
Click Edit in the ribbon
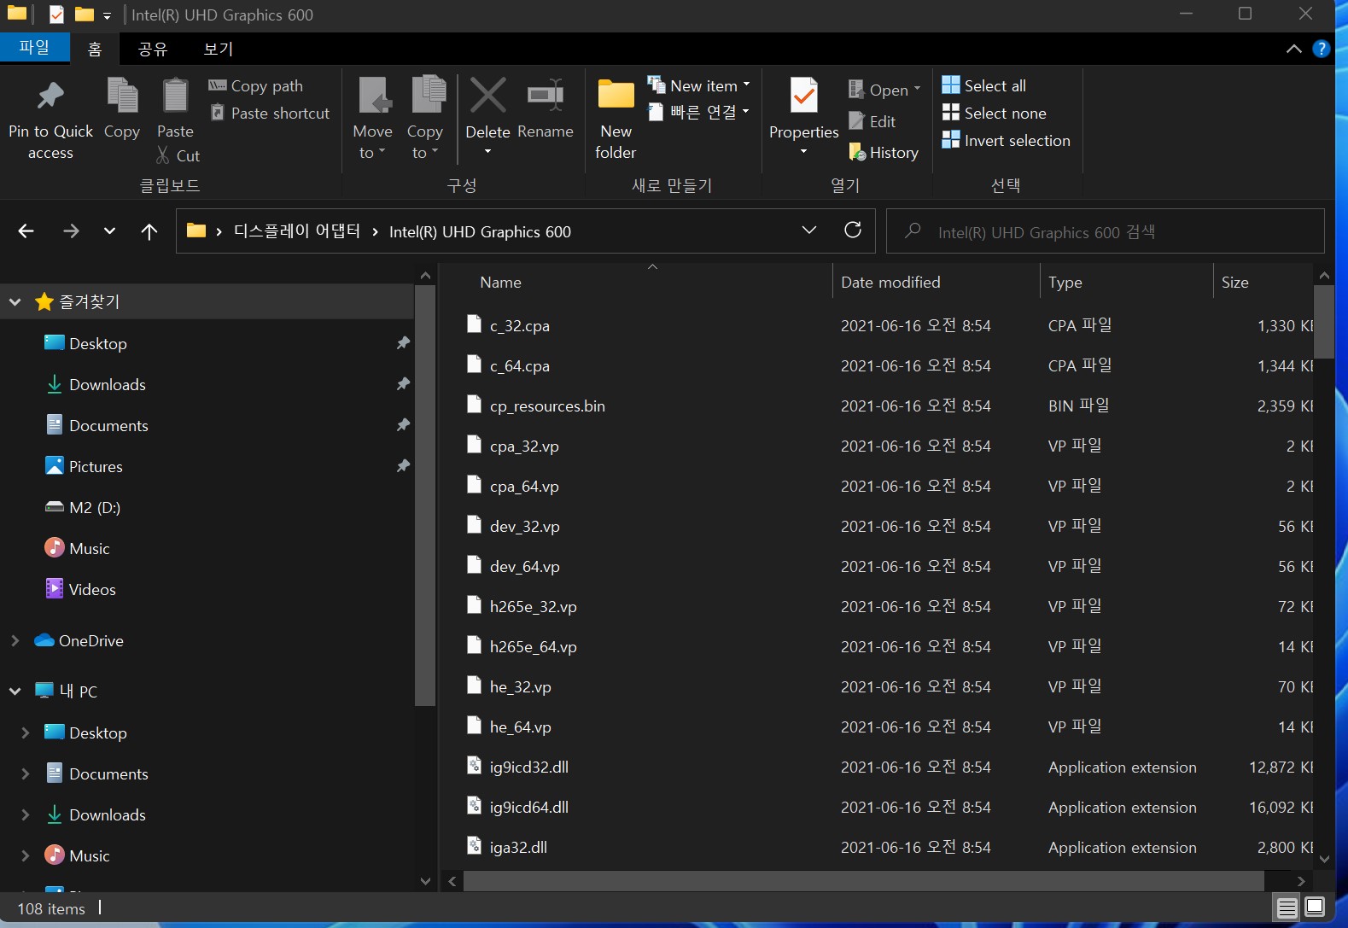(x=872, y=121)
